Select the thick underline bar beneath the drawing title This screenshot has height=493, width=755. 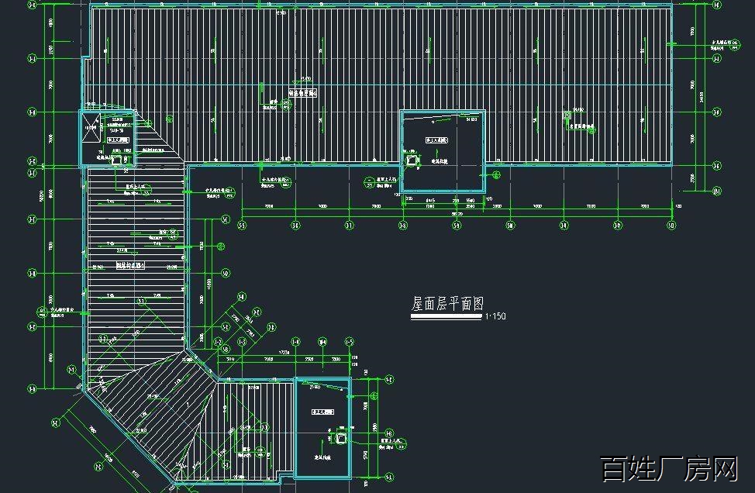[446, 316]
